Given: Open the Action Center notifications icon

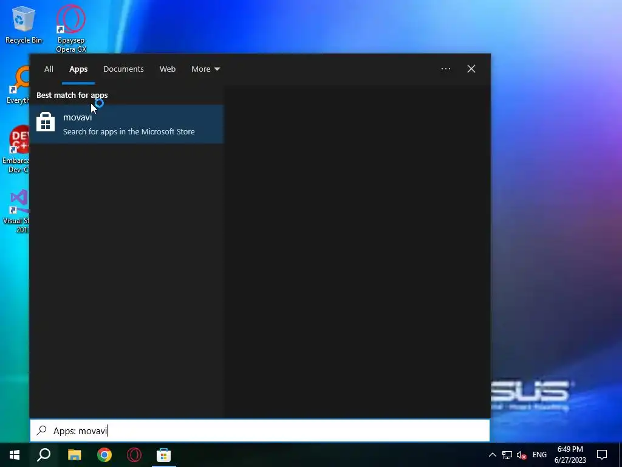Looking at the screenshot, I should point(602,455).
